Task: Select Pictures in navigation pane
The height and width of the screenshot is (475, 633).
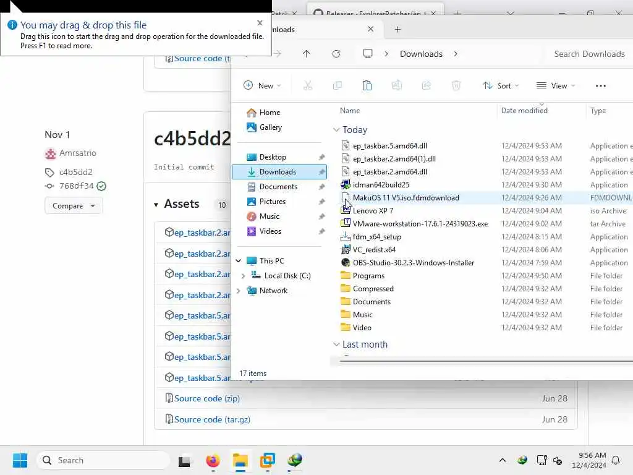Action: click(273, 202)
